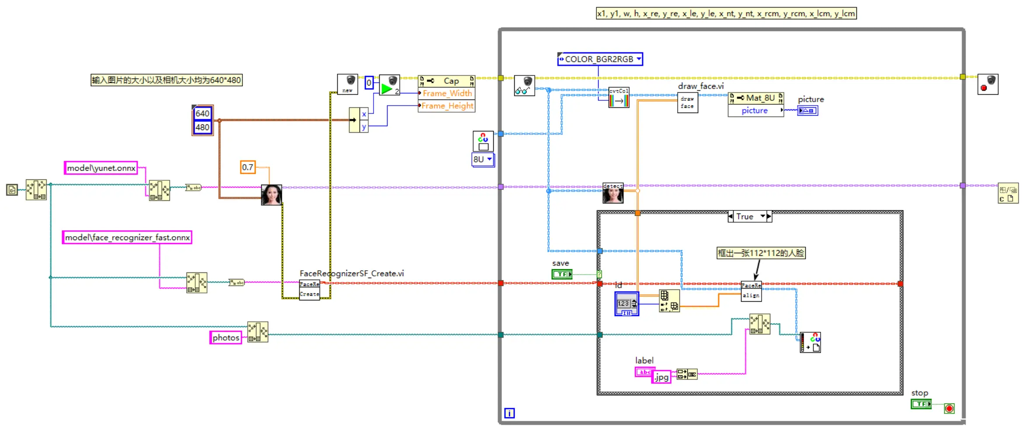
Task: Select the face detect node inside loop
Action: (613, 193)
